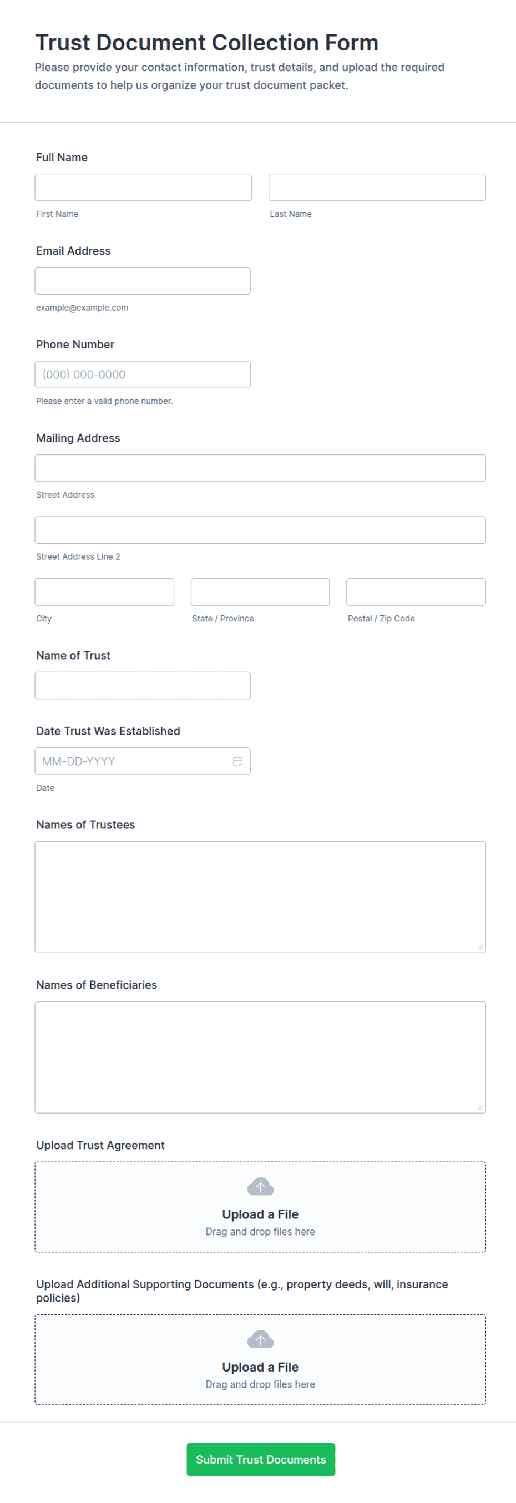Open the calendar date picker icon
Viewport: 516px width, 1503px height.
coord(237,761)
